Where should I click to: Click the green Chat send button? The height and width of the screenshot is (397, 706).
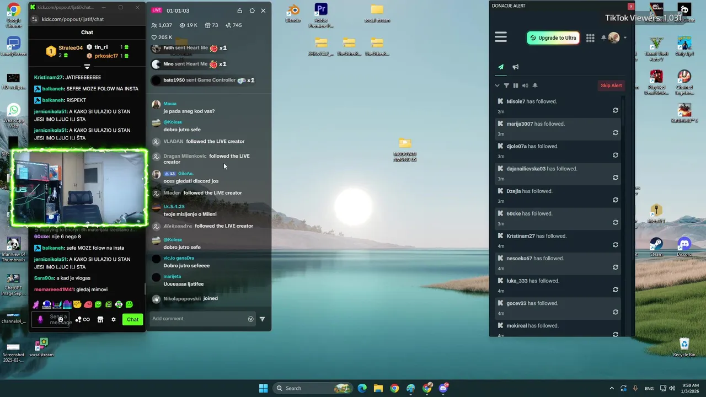click(133, 319)
